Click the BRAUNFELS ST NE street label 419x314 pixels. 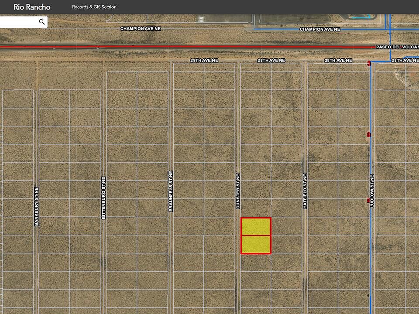171,191
